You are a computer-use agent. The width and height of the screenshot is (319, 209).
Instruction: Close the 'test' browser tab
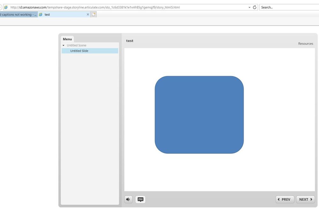click(88, 14)
